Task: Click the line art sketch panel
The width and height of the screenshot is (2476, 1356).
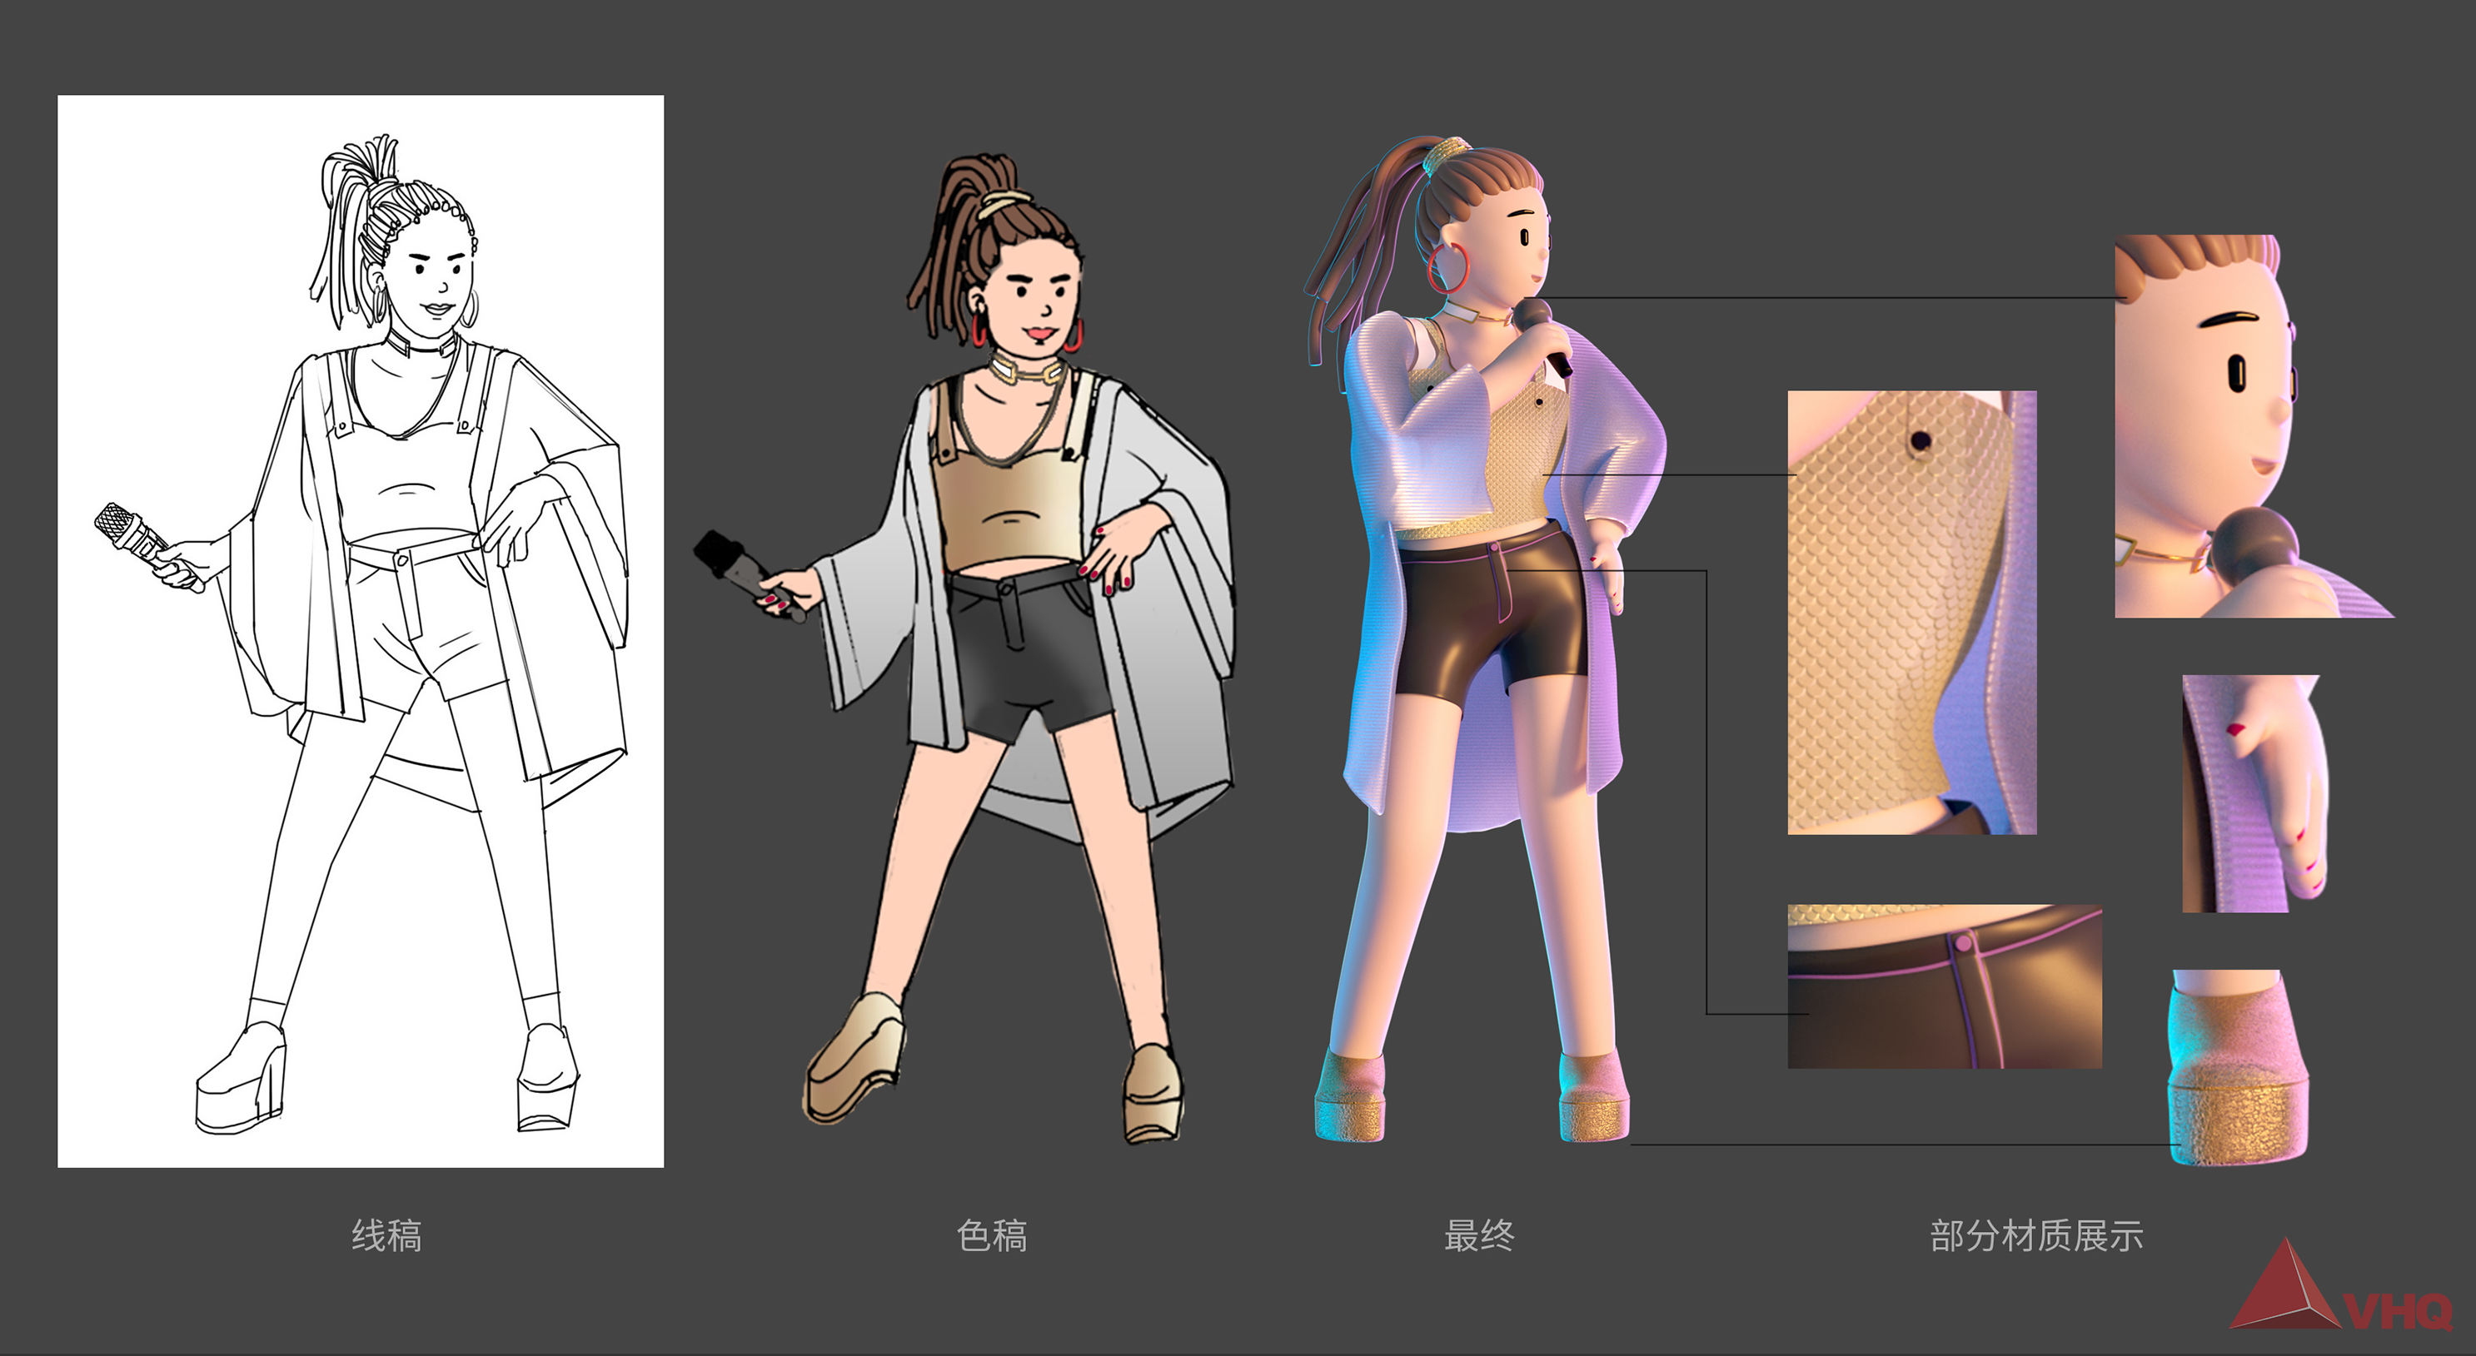Action: tap(361, 630)
